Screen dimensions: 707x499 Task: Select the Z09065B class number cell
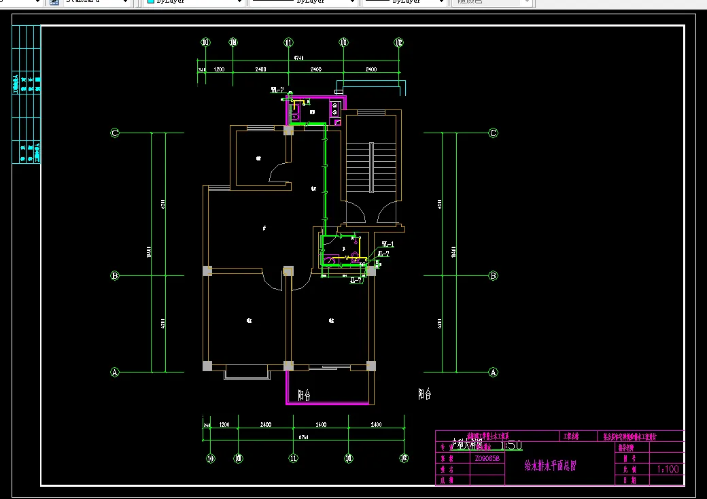click(x=487, y=458)
